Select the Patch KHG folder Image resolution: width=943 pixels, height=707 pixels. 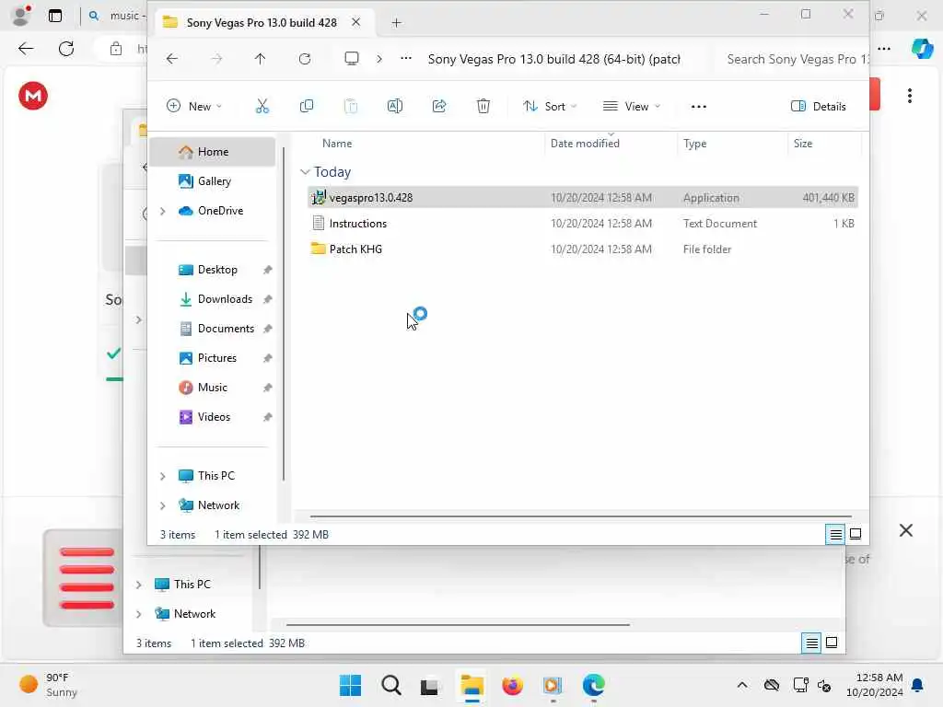582,249
